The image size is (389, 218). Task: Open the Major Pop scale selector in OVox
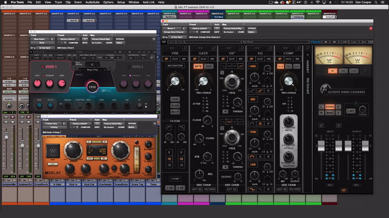point(92,70)
